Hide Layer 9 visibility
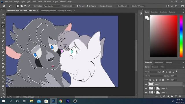Screen dimensions: 185x104 [x=146, y=92]
